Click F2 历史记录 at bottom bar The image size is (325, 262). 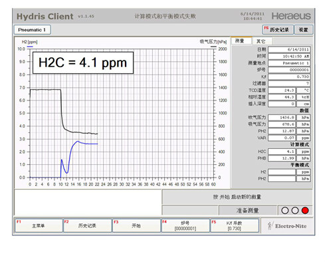(87, 225)
